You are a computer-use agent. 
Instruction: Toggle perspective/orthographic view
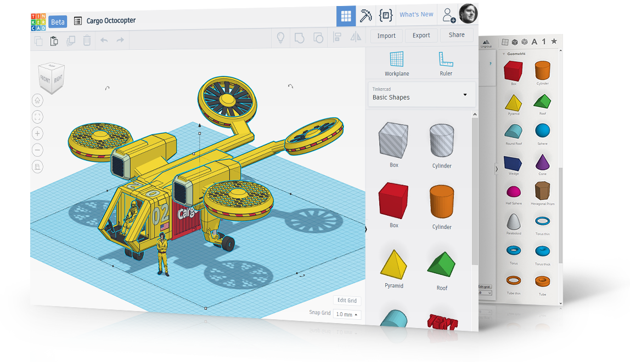coord(37,167)
